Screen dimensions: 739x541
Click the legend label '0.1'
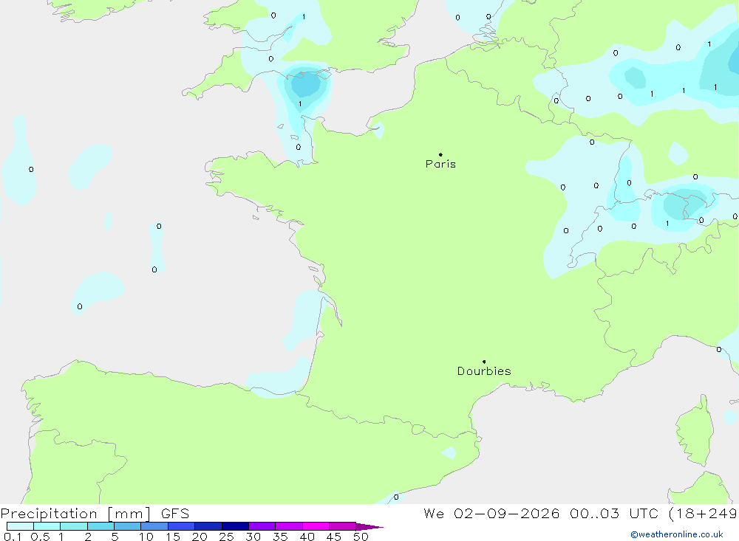13,537
